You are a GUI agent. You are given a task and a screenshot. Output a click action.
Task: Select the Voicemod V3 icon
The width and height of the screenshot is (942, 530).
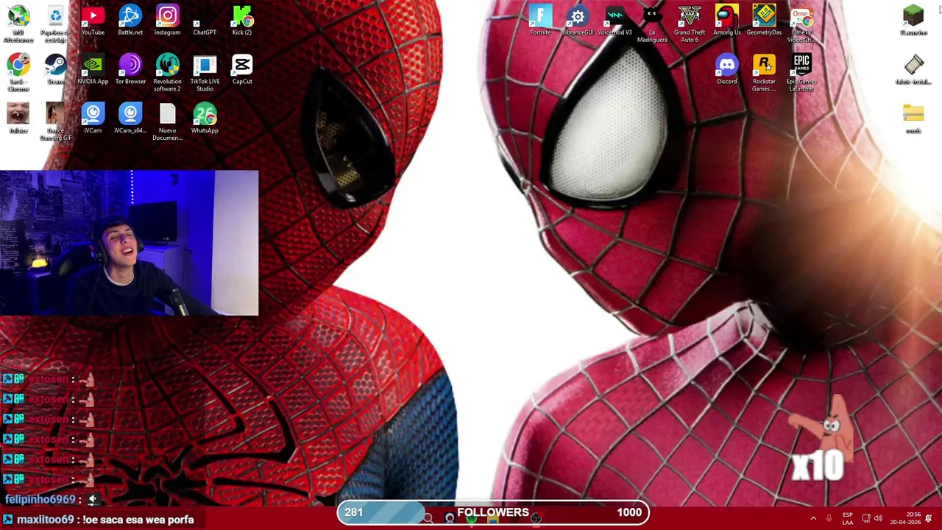[x=615, y=21]
